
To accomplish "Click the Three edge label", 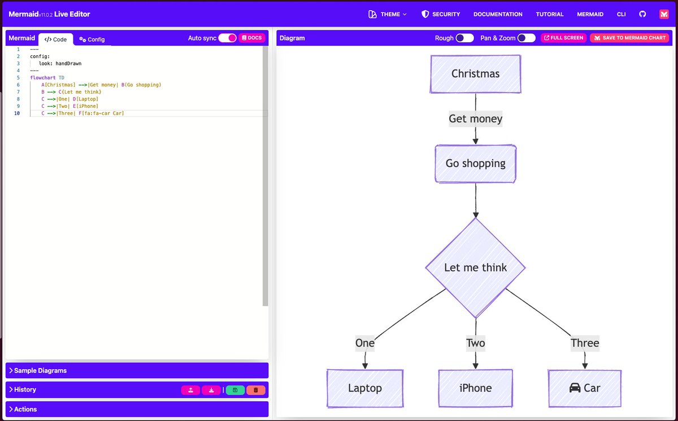I will click(585, 343).
